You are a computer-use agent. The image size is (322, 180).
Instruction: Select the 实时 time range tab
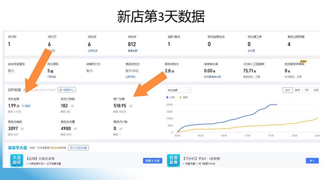(x=288, y=90)
